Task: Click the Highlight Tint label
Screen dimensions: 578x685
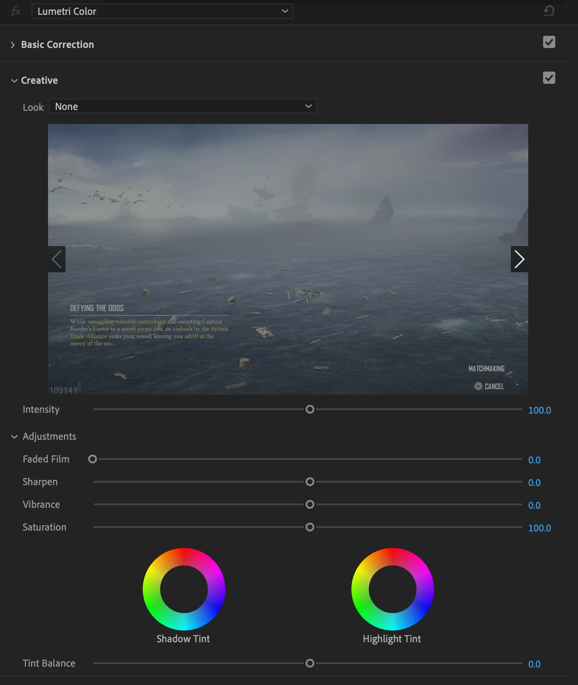Action: pos(392,639)
